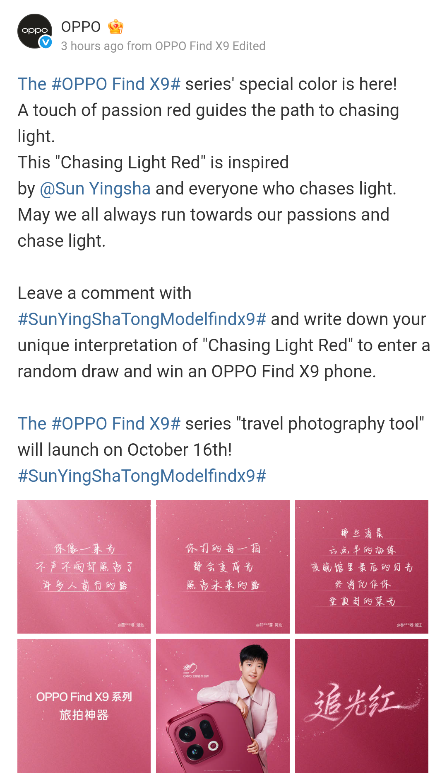Click the '3 hours ago' timestamp

coord(92,46)
